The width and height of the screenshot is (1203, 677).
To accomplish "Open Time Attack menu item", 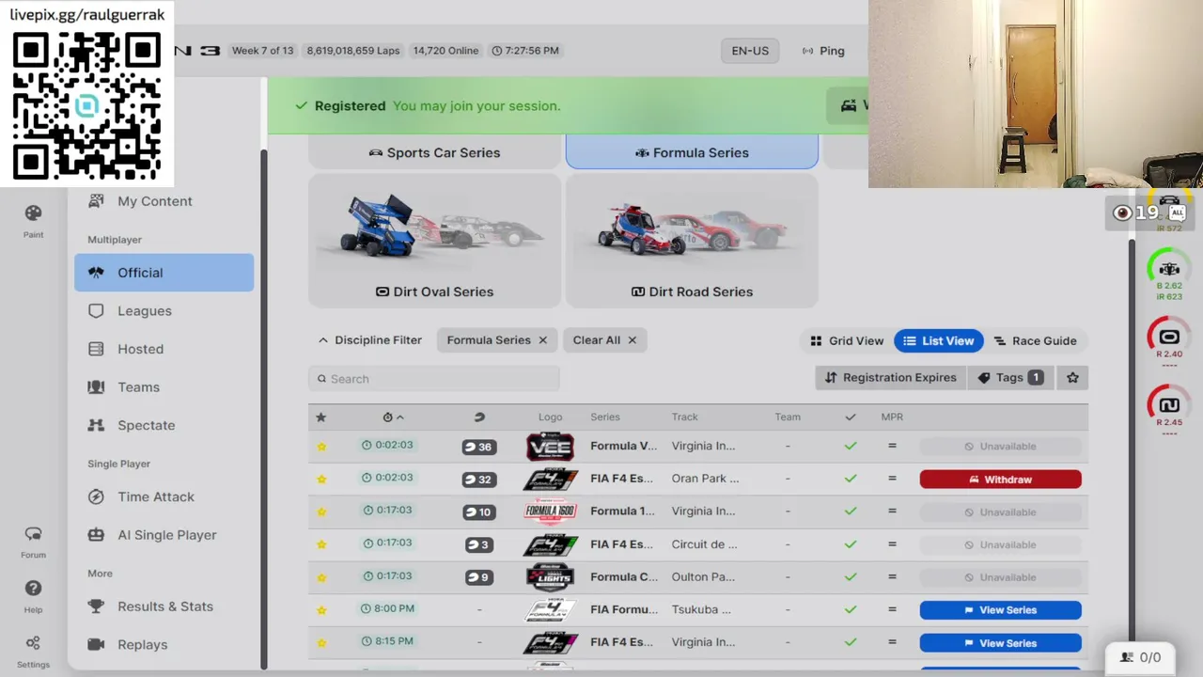I will 164,496.
